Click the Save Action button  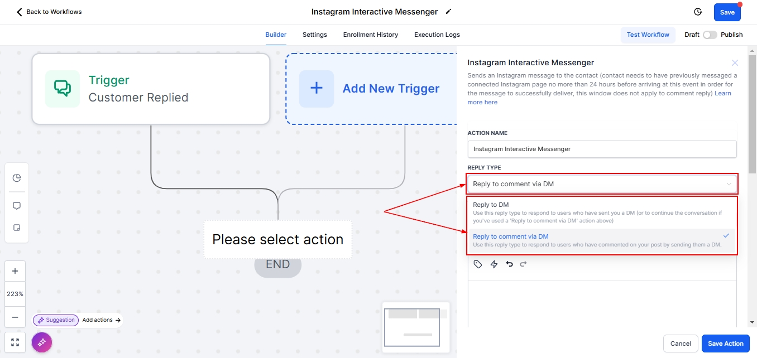[x=725, y=344]
